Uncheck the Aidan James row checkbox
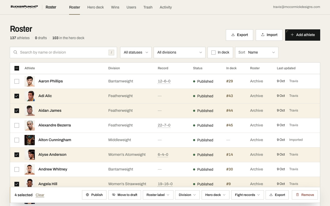 click(17, 110)
